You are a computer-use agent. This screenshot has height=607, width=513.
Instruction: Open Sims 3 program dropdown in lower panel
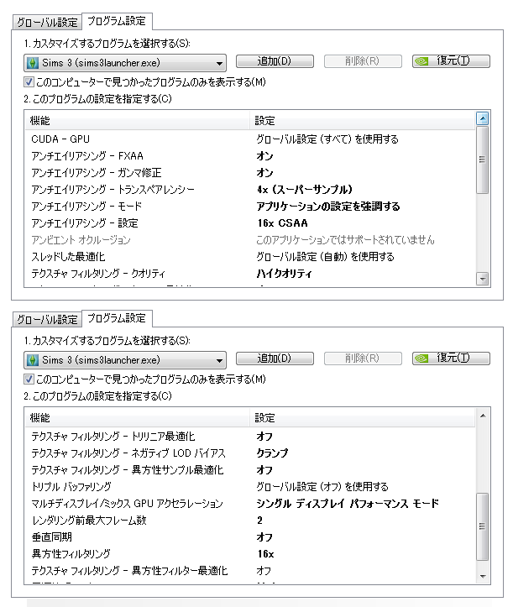point(125,360)
